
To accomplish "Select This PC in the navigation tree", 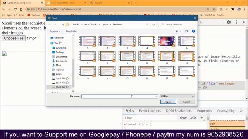I will tap(58, 43).
